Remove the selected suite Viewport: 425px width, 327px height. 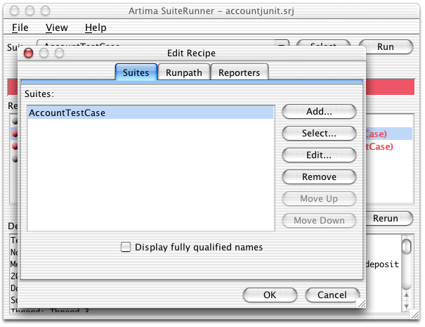point(319,177)
